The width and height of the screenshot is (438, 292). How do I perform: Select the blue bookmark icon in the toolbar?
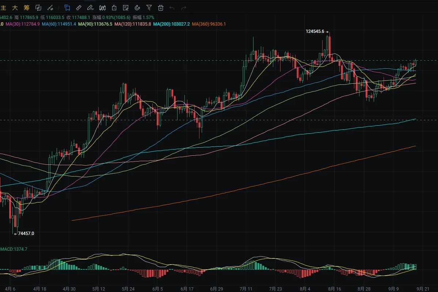tap(67, 7)
